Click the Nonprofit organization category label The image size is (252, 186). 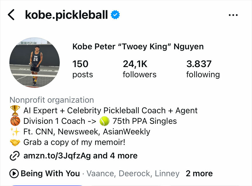pyautogui.click(x=51, y=100)
